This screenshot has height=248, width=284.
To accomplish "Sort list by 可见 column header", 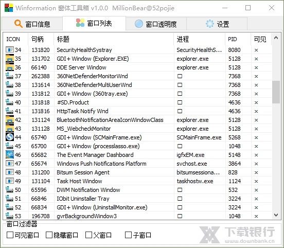I will [260, 39].
